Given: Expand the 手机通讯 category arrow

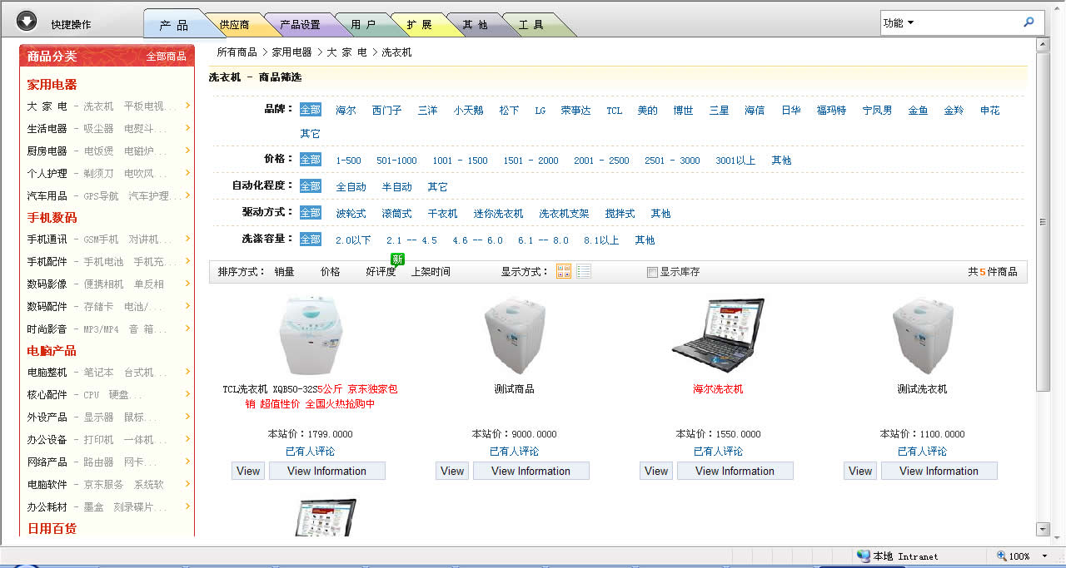Looking at the screenshot, I should pyautogui.click(x=188, y=239).
